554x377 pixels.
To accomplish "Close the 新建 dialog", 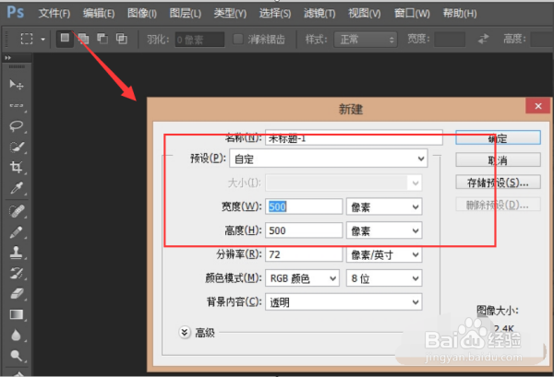I will [x=538, y=106].
